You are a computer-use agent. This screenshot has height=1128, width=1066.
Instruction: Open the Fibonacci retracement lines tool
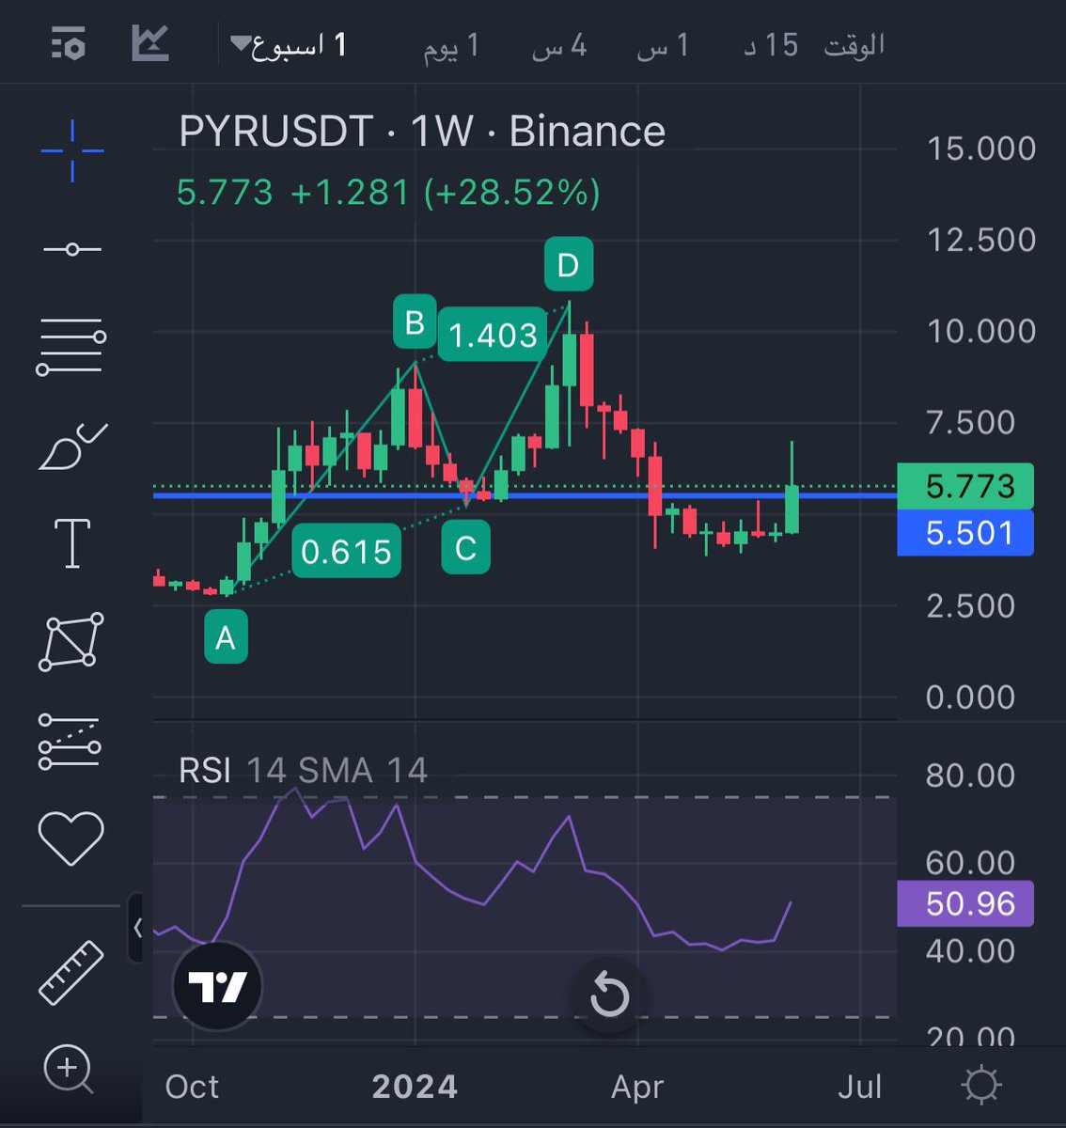click(x=71, y=348)
